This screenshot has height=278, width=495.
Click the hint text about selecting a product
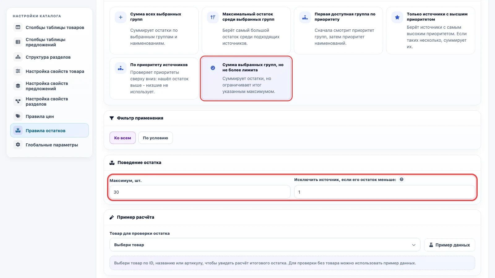point(265,263)
